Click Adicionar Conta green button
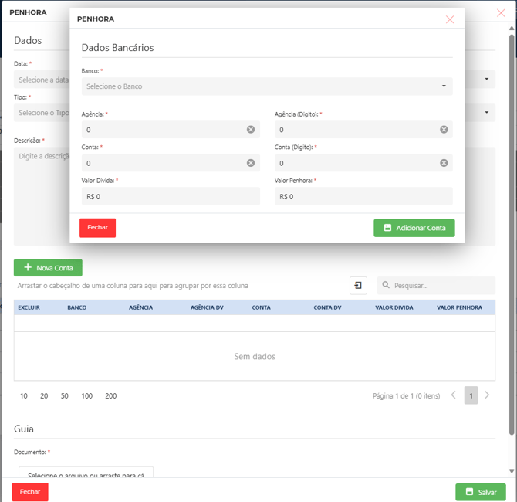 point(414,228)
